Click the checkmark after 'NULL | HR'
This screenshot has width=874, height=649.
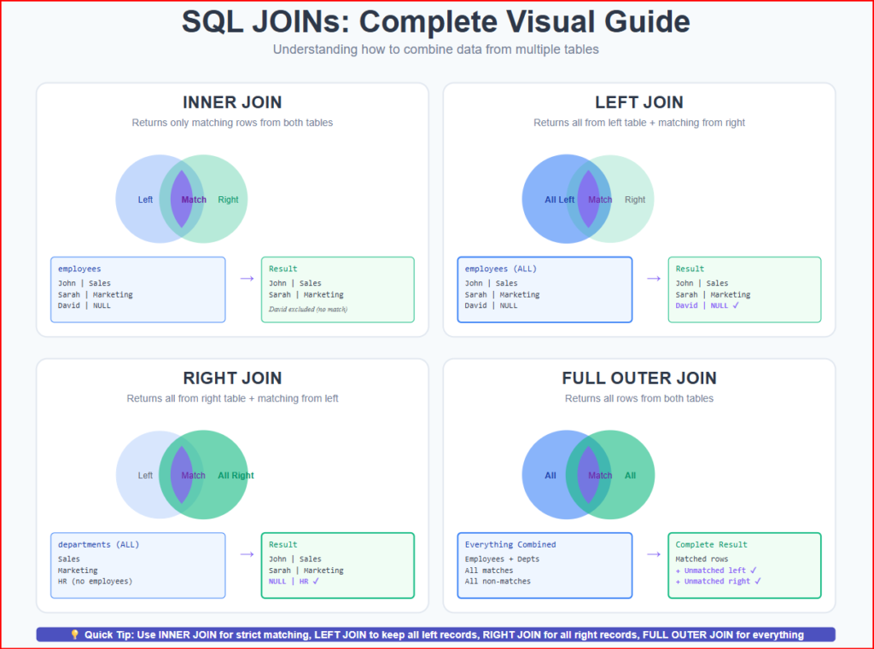pyautogui.click(x=316, y=581)
